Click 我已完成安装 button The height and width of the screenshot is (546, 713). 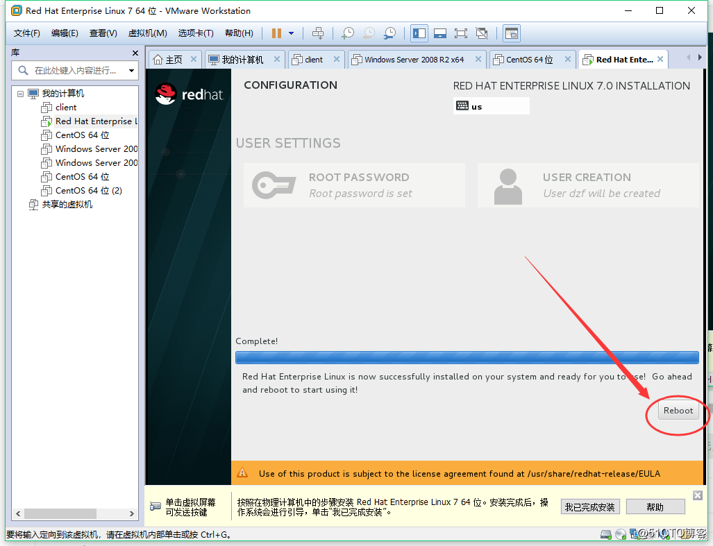[x=590, y=507]
